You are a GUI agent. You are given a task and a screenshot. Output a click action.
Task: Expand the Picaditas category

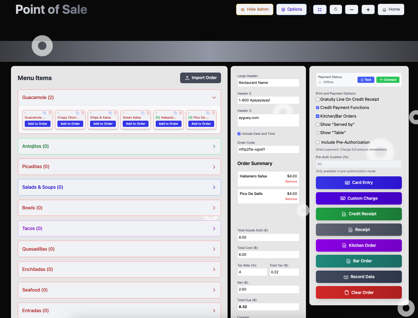pyautogui.click(x=119, y=167)
